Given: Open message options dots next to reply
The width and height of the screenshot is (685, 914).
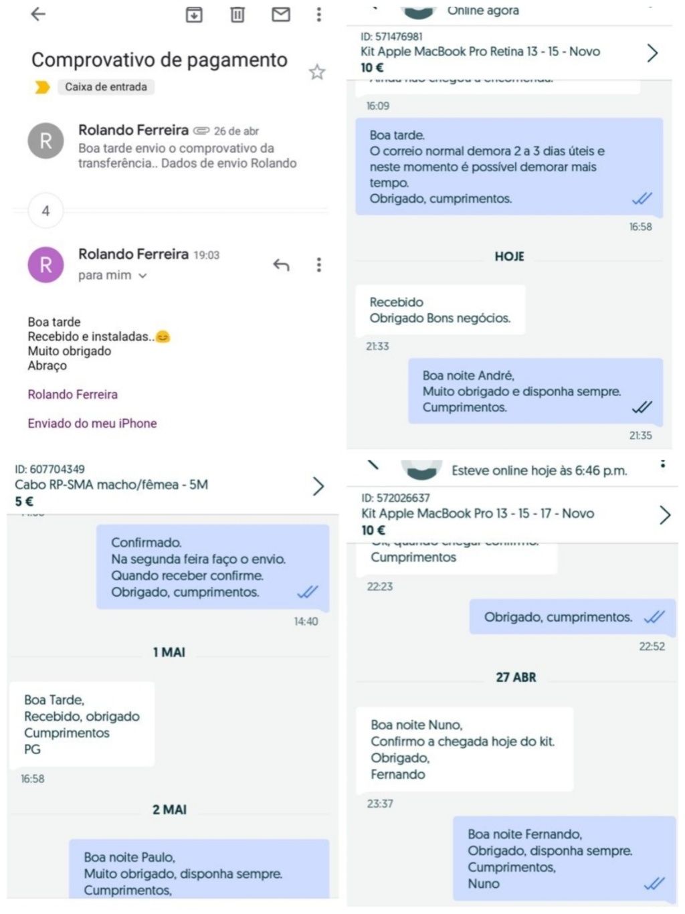Looking at the screenshot, I should click(x=319, y=265).
